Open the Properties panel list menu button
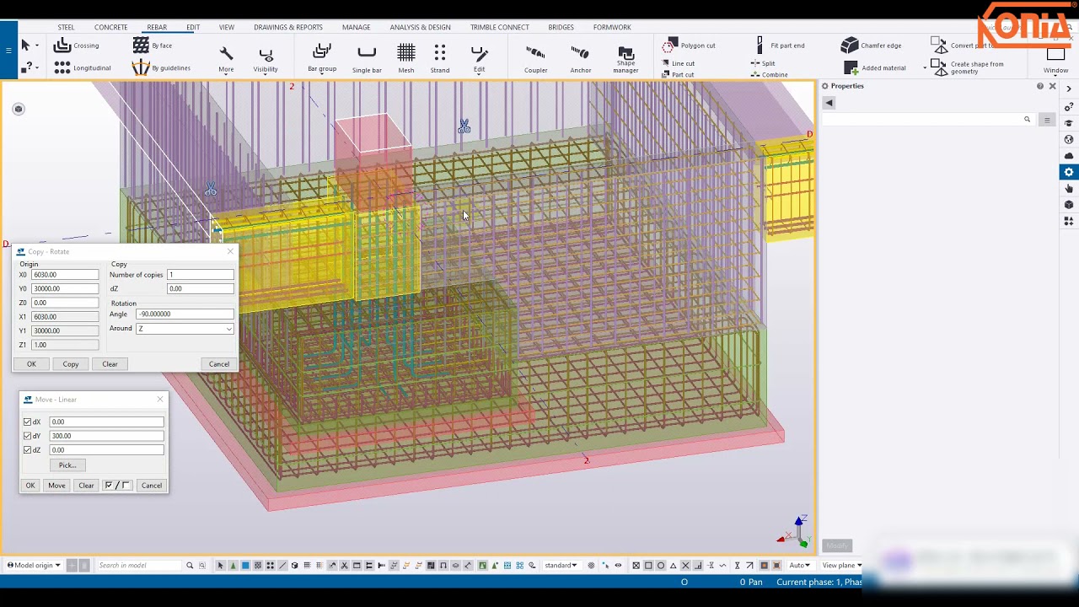The width and height of the screenshot is (1079, 607). [1047, 120]
